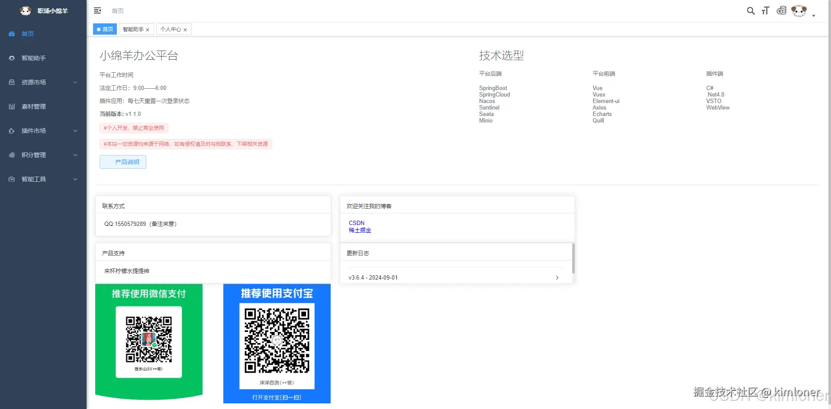Expand the 资源市场 submenu arrow

(75, 82)
